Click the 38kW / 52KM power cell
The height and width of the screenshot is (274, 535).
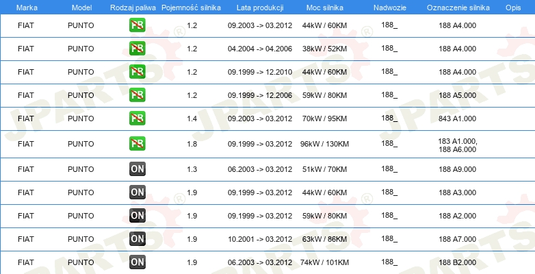tap(324, 49)
